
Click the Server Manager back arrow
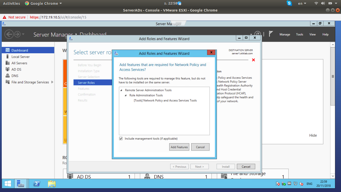click(9, 34)
